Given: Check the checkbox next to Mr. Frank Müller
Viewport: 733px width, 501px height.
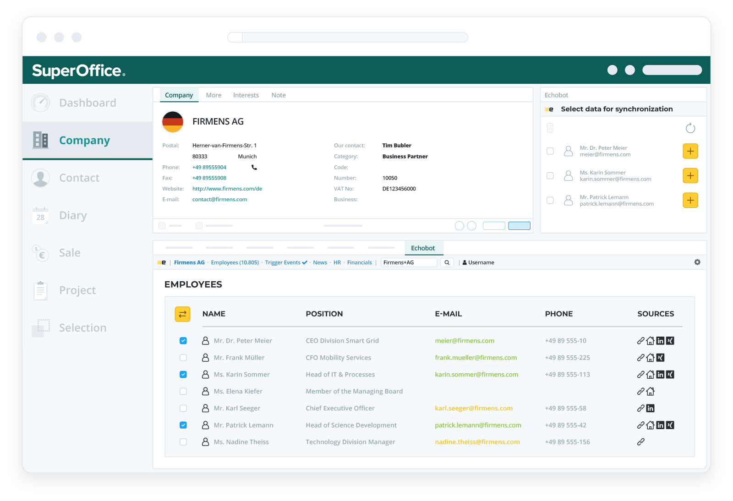Looking at the screenshot, I should click(183, 358).
